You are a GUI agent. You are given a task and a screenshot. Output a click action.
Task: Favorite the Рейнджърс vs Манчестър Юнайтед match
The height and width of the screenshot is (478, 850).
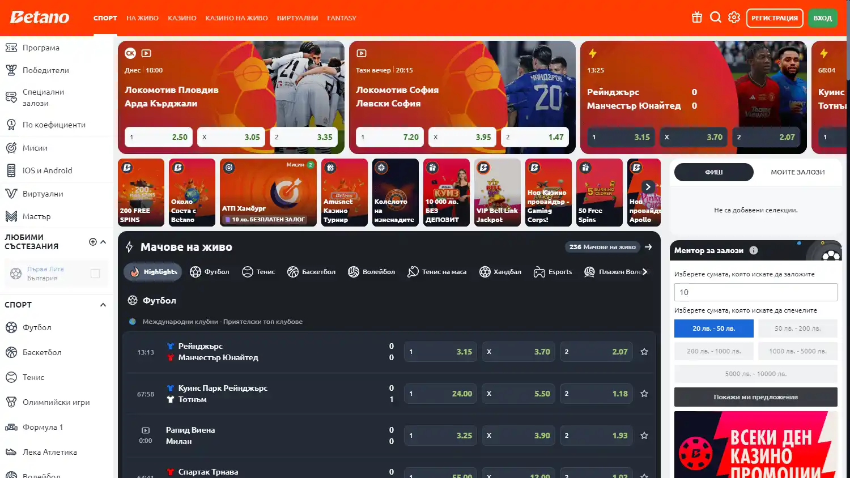(x=644, y=352)
